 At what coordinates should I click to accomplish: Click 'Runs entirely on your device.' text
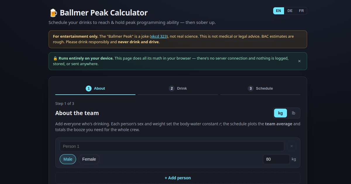coord(86,58)
